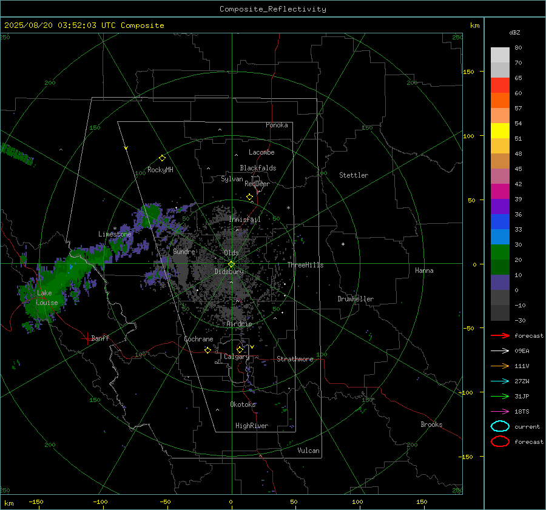Select the orange 57-60 dBZ color swatch
This screenshot has height=510, width=546.
pos(500,100)
